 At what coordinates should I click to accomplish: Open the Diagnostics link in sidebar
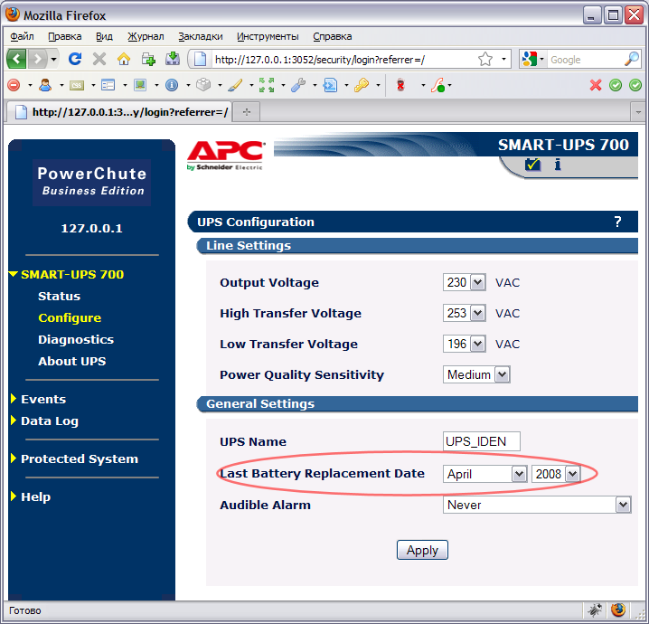coord(76,339)
